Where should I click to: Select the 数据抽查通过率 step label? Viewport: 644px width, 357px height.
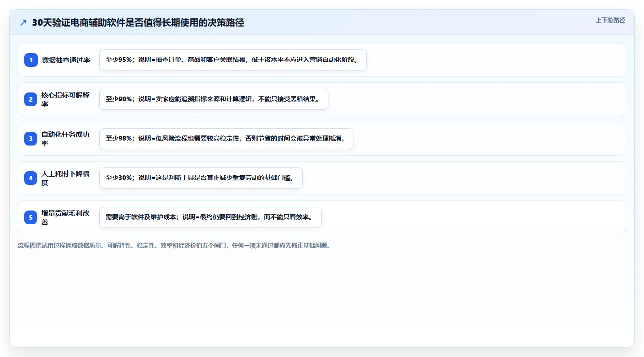pos(66,60)
